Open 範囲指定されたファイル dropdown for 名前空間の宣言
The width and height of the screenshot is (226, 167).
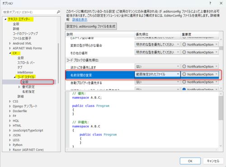(x=157, y=74)
